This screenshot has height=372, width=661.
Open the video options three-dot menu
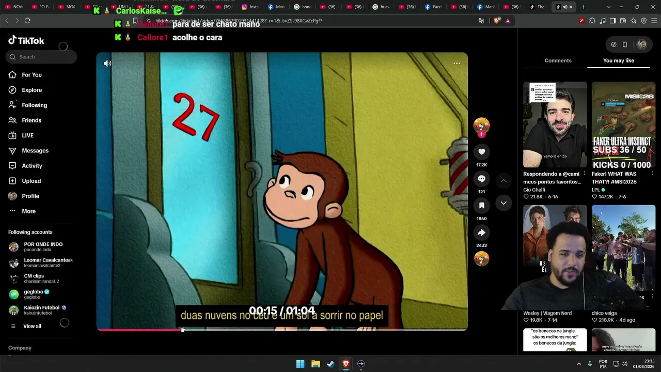[457, 64]
